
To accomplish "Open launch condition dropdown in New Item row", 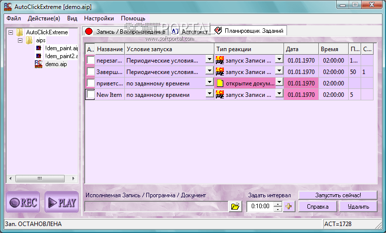I will pos(209,93).
